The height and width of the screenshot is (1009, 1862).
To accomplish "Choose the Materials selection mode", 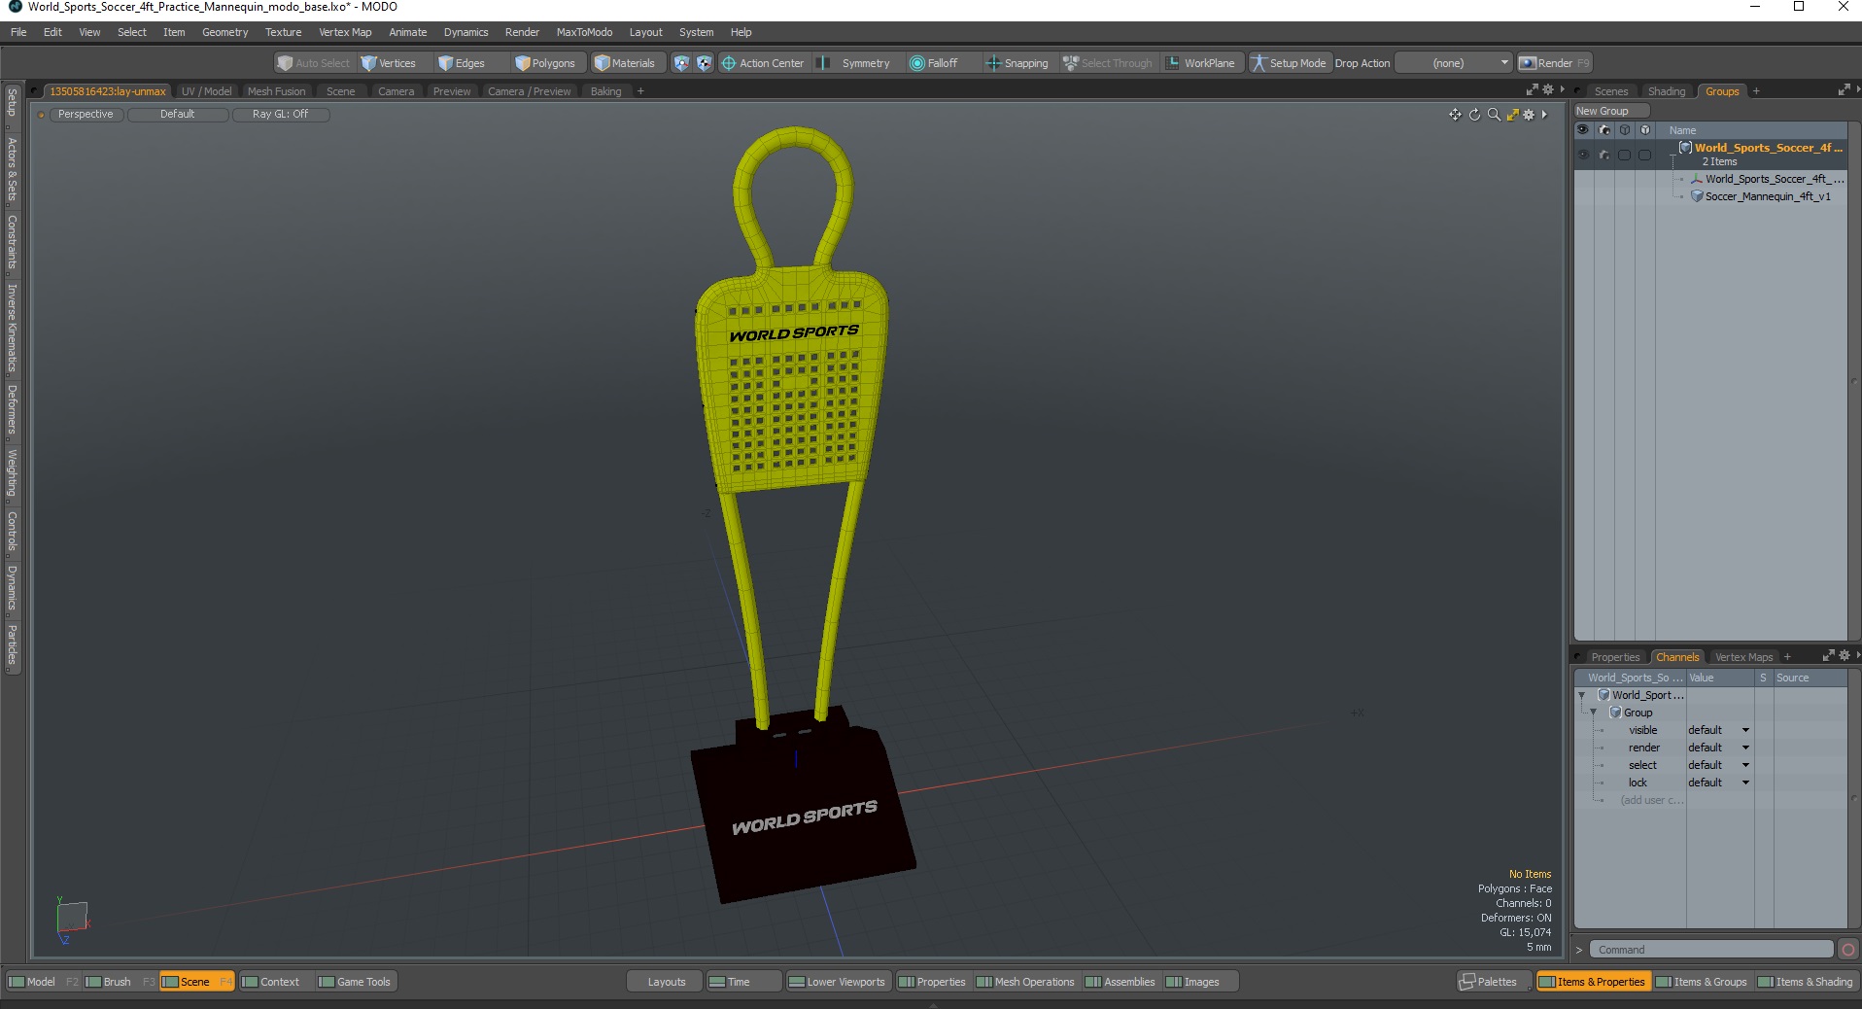I will click(x=625, y=63).
